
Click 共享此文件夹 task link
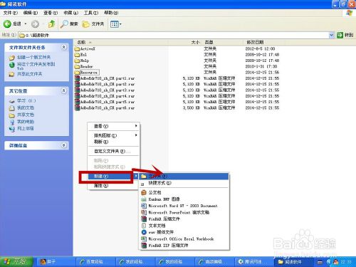click(x=29, y=74)
